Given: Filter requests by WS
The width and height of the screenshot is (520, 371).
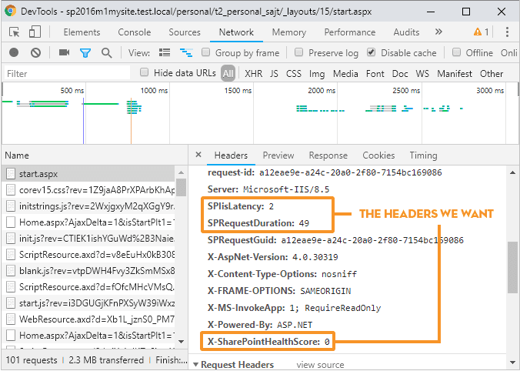Looking at the screenshot, I should [422, 73].
